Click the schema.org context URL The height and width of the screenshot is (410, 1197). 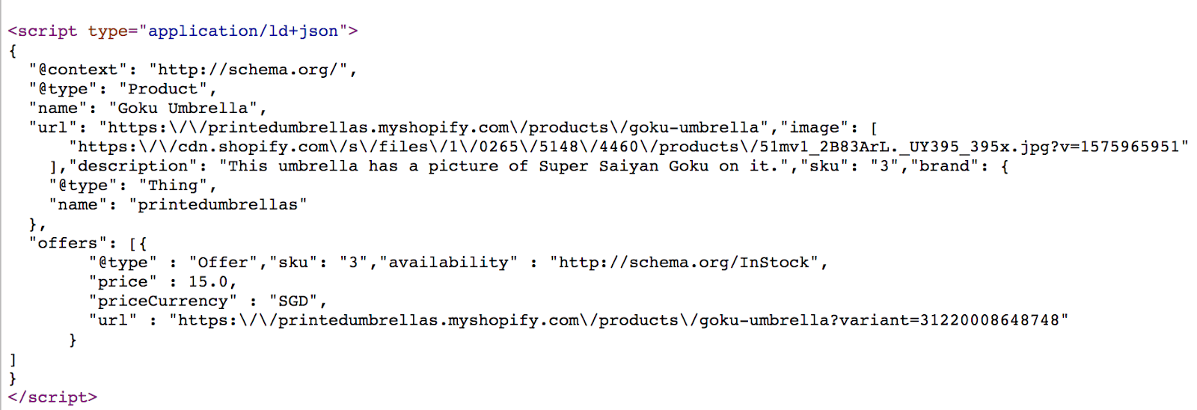point(248,70)
